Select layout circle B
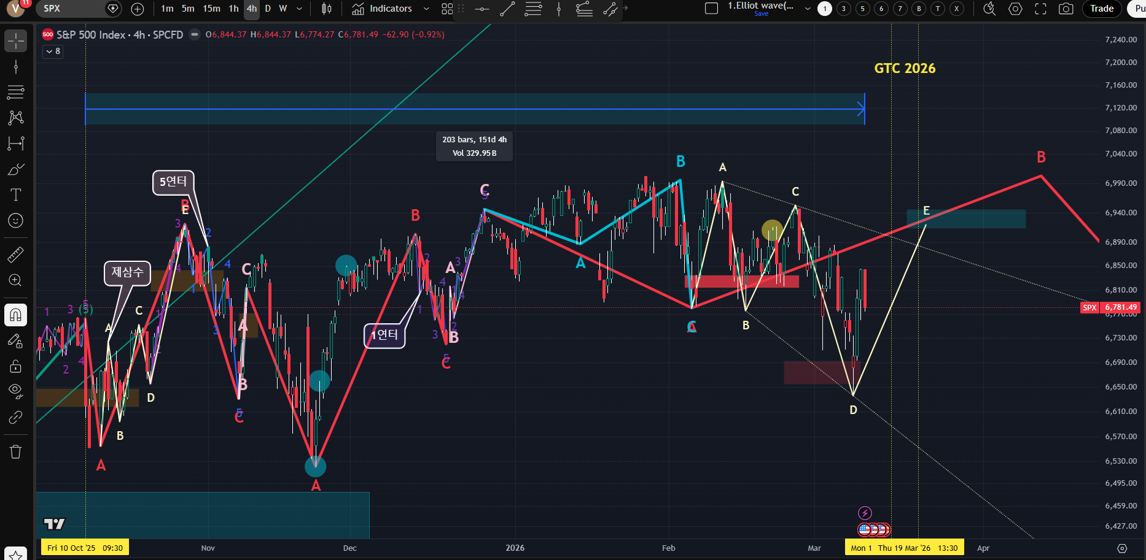 919,9
